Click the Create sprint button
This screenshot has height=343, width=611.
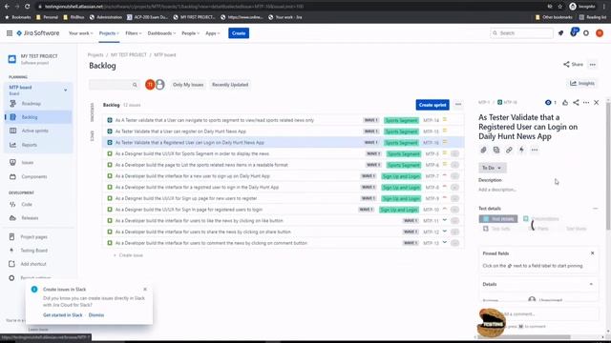click(x=432, y=105)
